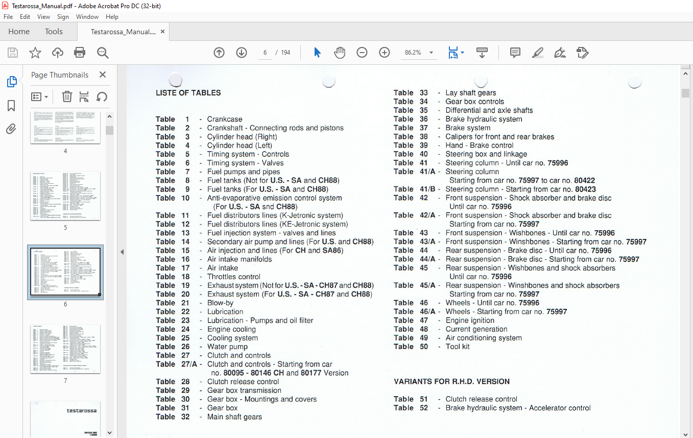The height and width of the screenshot is (438, 693).
Task: Add bookmark star icon
Action: 35,53
